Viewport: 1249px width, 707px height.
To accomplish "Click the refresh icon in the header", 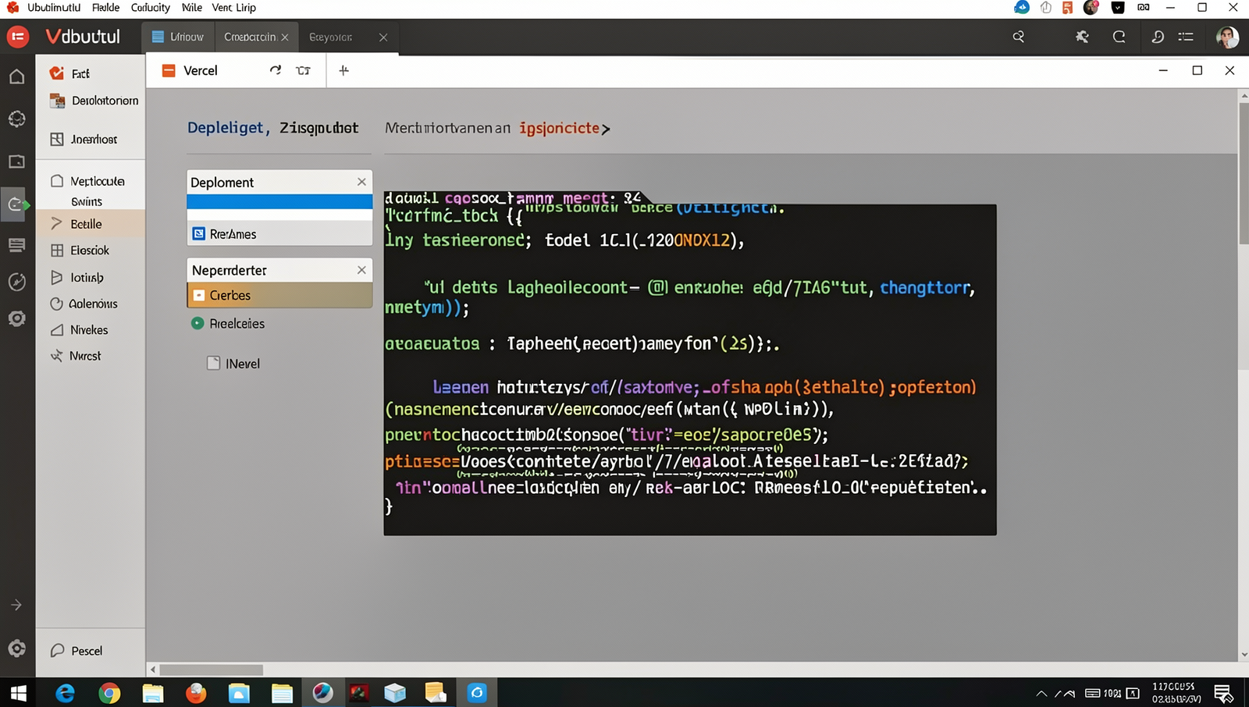I will [x=1119, y=37].
